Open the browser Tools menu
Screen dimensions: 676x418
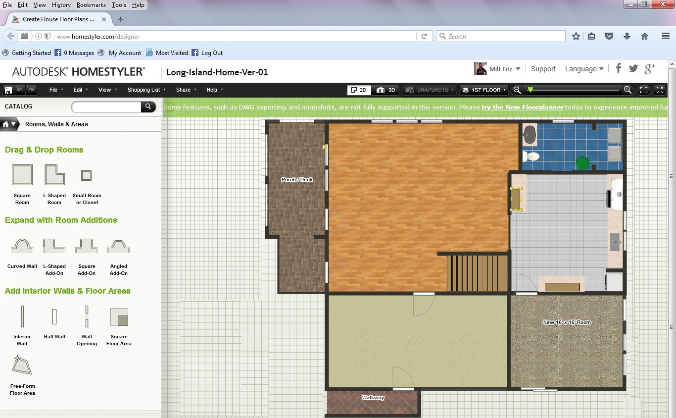119,5
